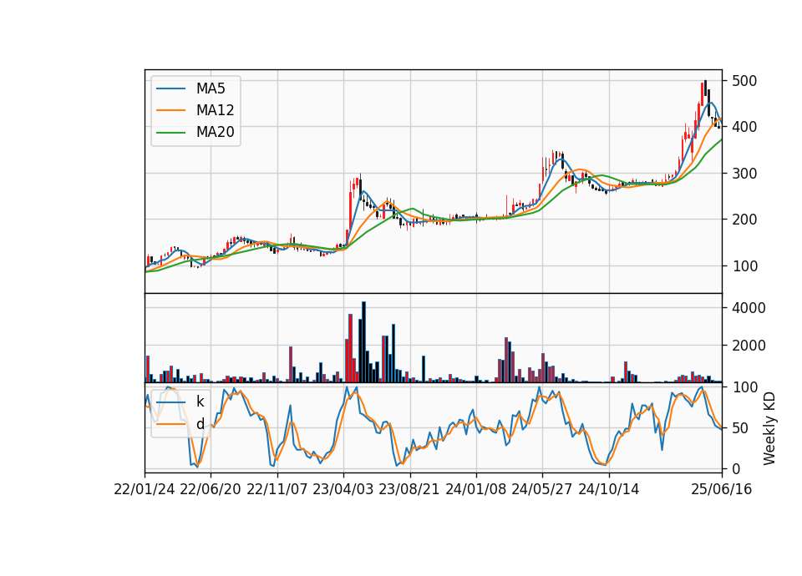
Task: Click the 22/01/24 date label
Action: (x=145, y=489)
